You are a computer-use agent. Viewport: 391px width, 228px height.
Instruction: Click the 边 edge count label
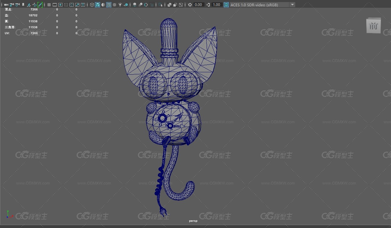point(7,15)
